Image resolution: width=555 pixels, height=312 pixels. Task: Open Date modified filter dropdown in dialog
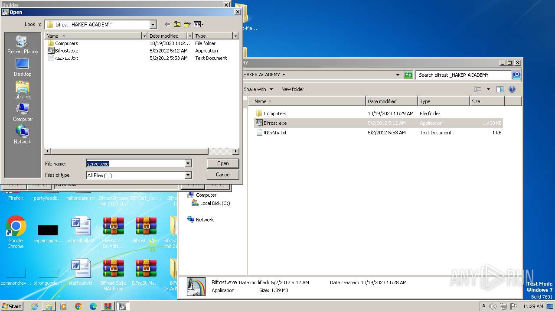[x=190, y=36]
